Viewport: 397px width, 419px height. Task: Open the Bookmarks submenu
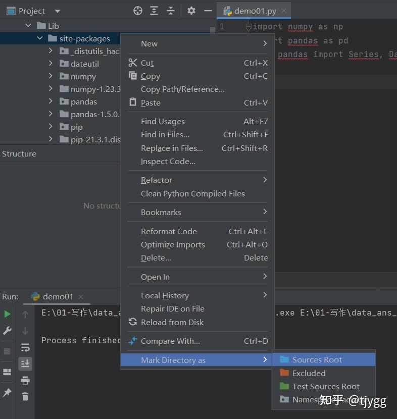point(197,212)
